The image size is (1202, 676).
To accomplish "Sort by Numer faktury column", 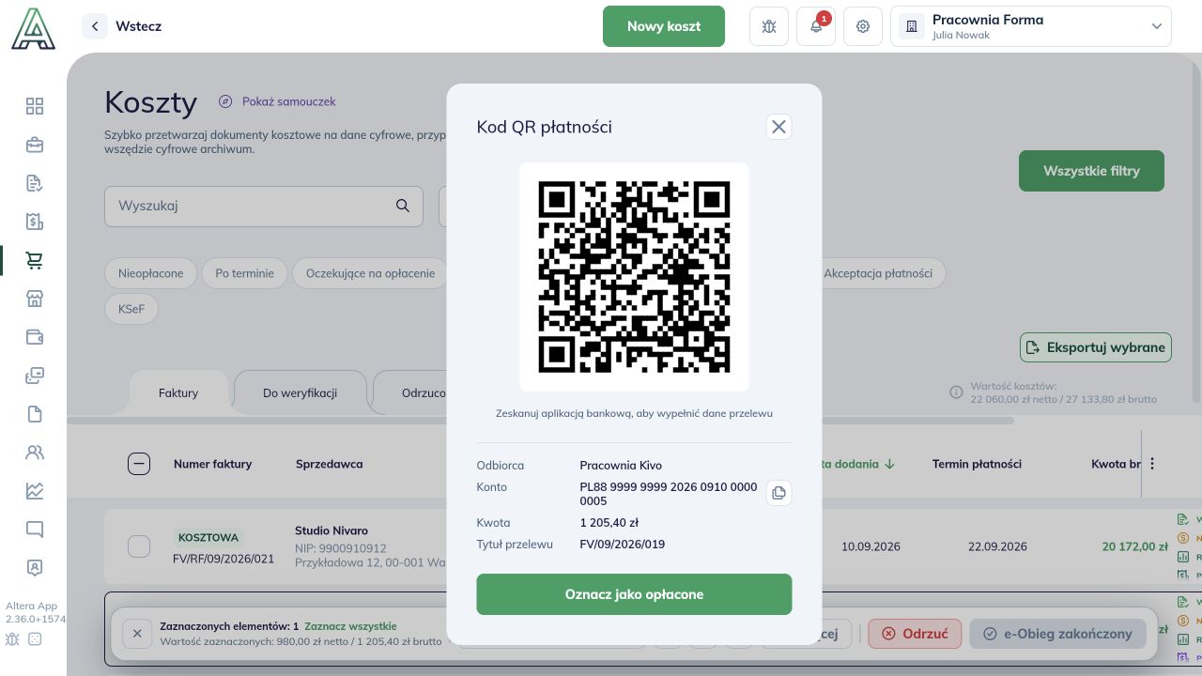I will click(212, 464).
